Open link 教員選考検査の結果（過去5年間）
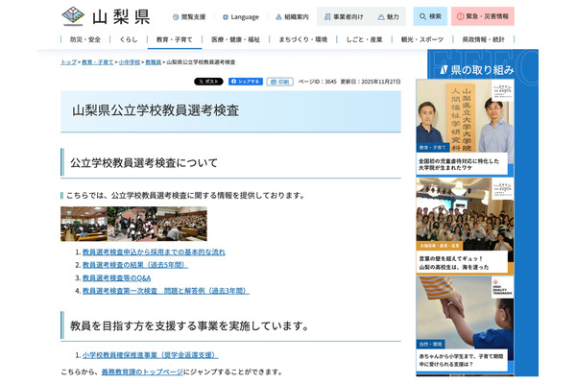 click(135, 265)
